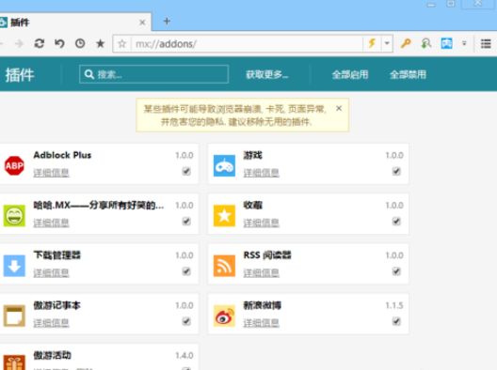The width and height of the screenshot is (497, 370).
Task: Close the 插件 tab
Action: [142, 23]
